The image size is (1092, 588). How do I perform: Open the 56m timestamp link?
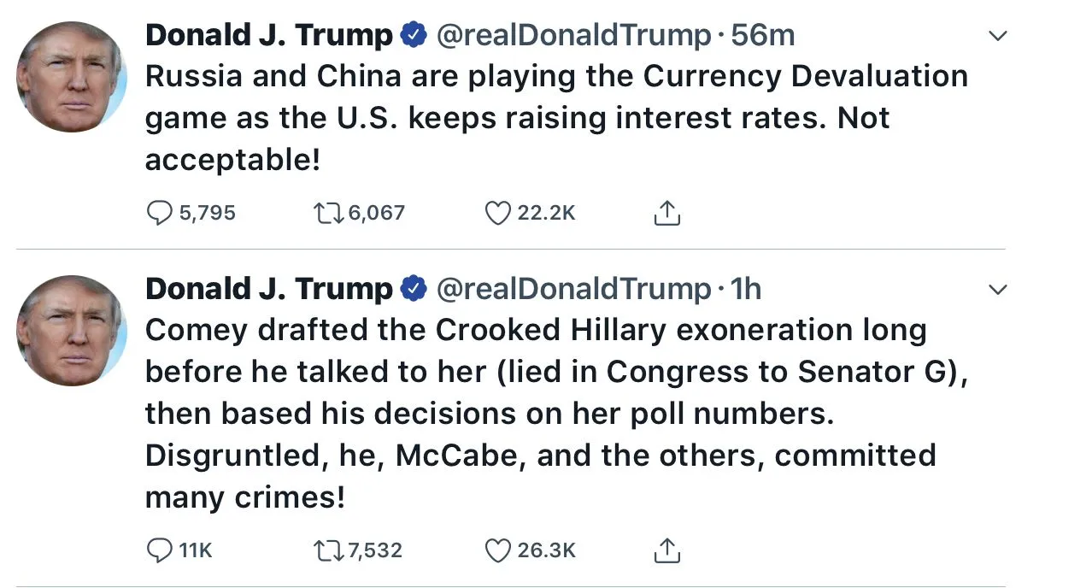click(x=763, y=35)
